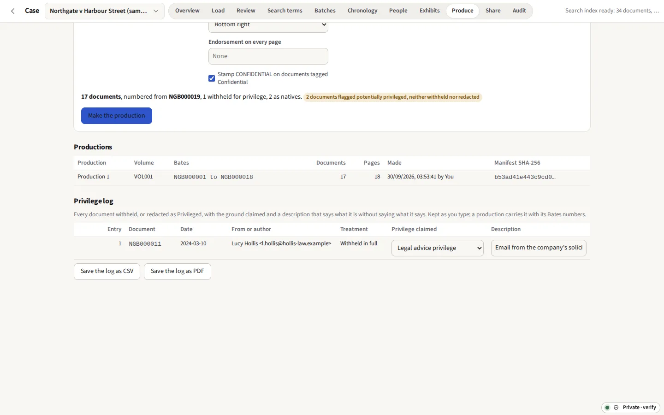This screenshot has height=415, width=664.
Task: Switch to the Overview tab
Action: click(x=187, y=11)
